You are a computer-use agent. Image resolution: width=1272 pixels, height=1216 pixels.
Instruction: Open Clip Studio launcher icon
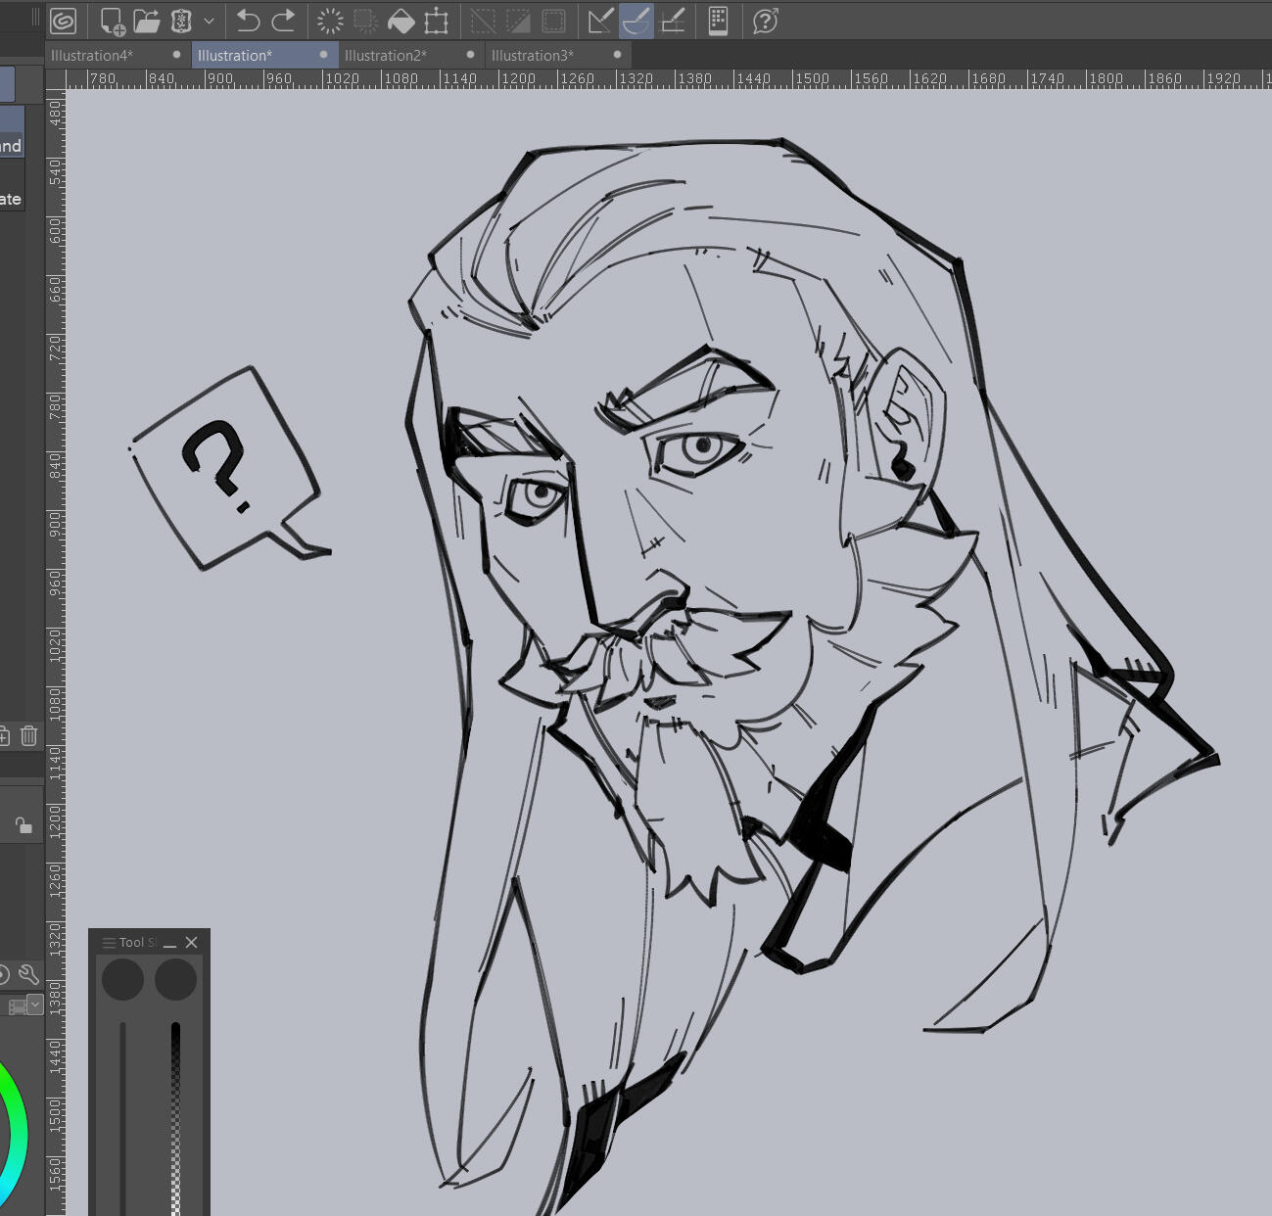tap(64, 21)
